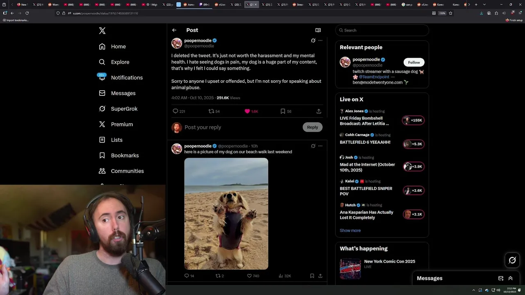
Task: Click Finish setup in bookmarks bar
Action: 514,20
